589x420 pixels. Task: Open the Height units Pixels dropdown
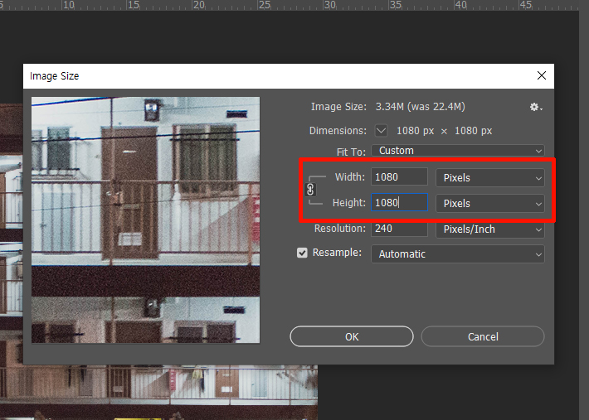[489, 203]
